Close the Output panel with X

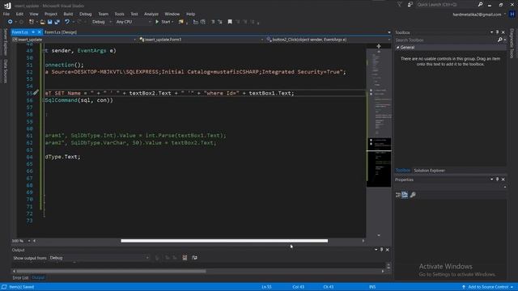pos(388,250)
